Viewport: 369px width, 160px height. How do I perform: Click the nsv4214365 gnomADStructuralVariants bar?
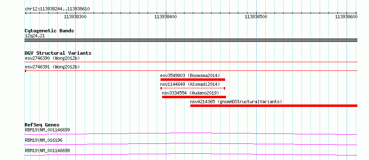click(x=274, y=106)
